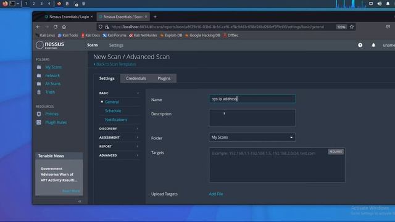Open new browser tab with plus

(x=155, y=17)
